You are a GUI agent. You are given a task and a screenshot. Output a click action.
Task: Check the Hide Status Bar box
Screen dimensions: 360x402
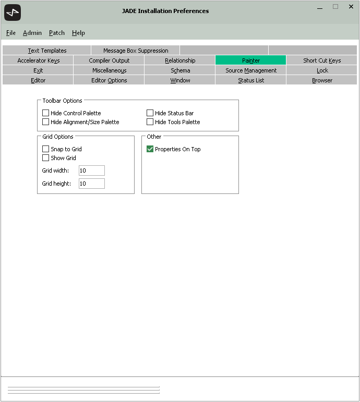(x=150, y=113)
